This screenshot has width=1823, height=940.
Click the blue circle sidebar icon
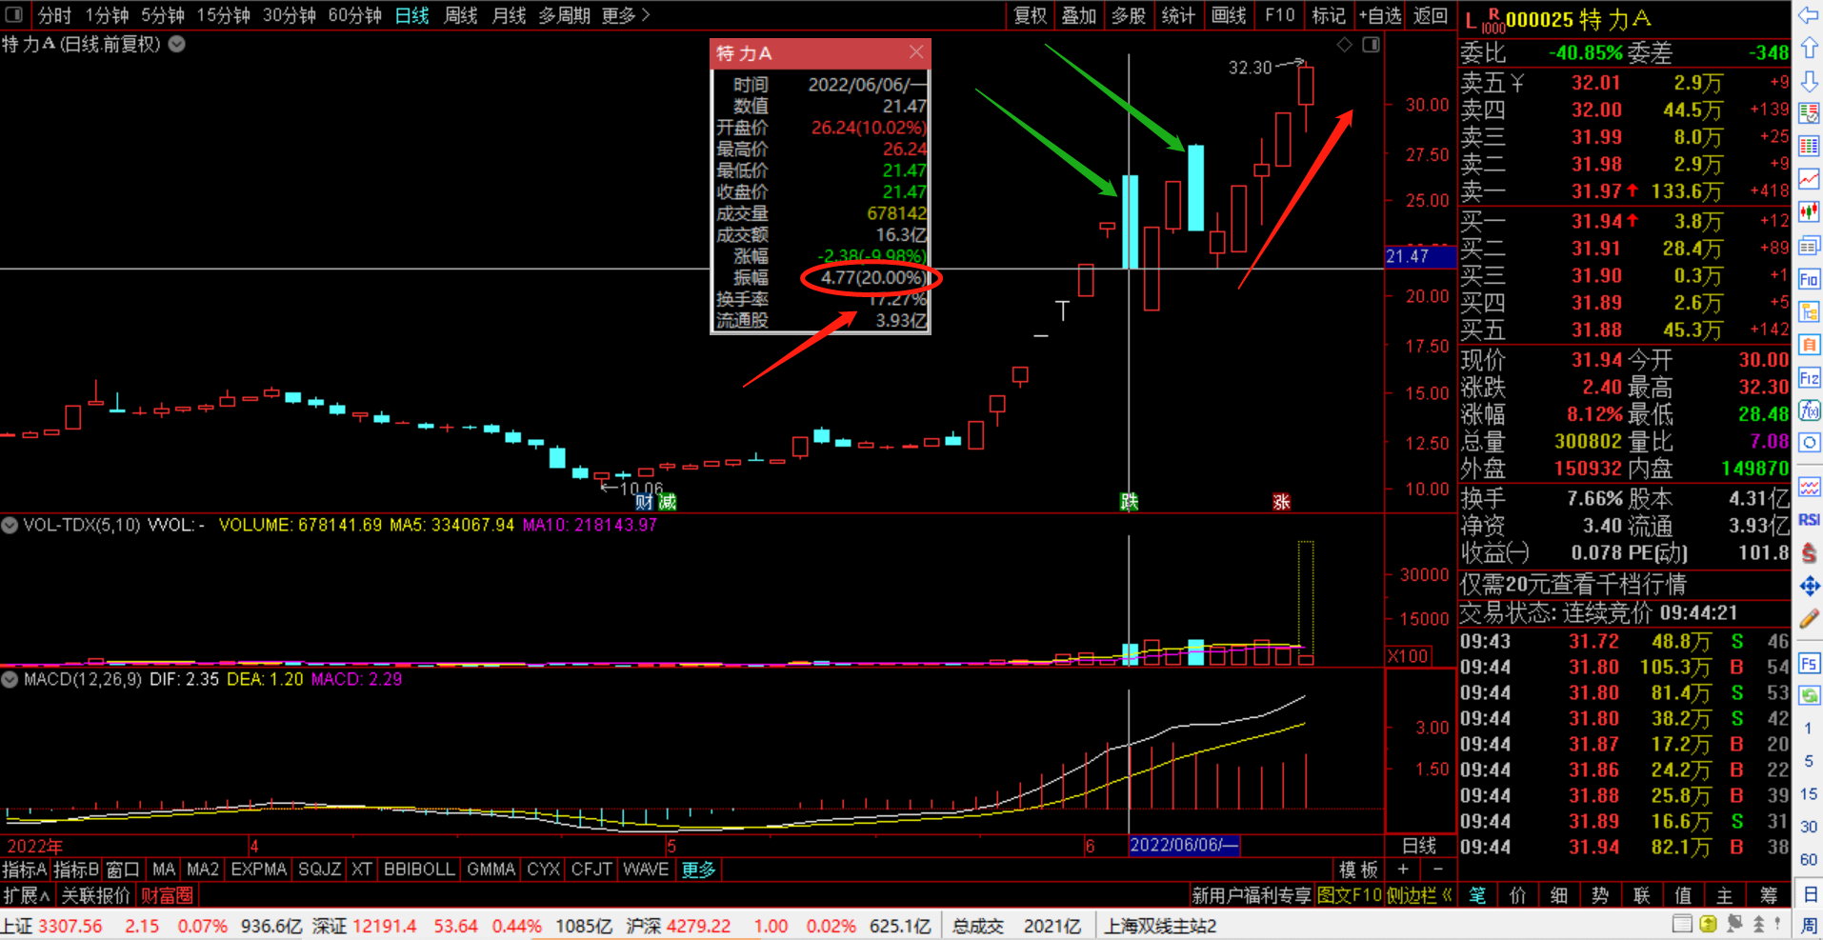[1808, 443]
